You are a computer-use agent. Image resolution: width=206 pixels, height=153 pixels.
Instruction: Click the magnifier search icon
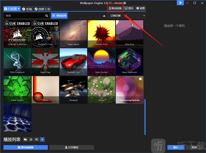(x=47, y=16)
